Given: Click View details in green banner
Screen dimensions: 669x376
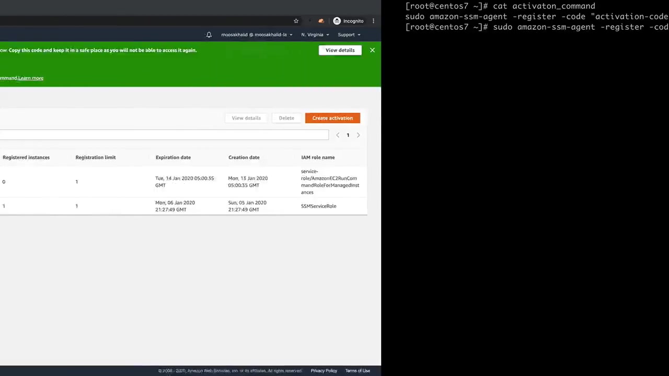Looking at the screenshot, I should [340, 50].
